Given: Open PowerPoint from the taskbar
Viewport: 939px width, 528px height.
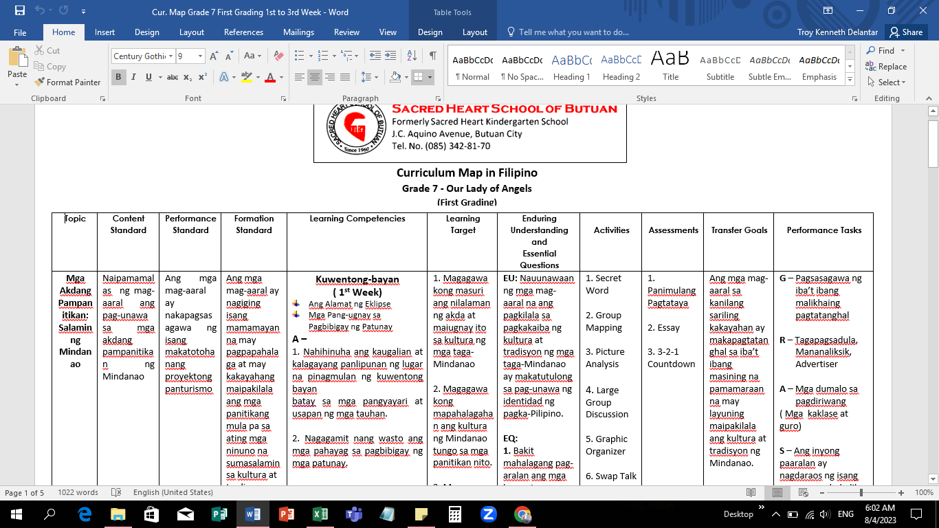Looking at the screenshot, I should point(286,514).
